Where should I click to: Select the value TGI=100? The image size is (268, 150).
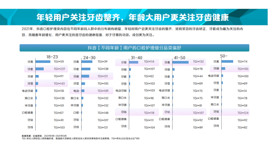pos(243,76)
